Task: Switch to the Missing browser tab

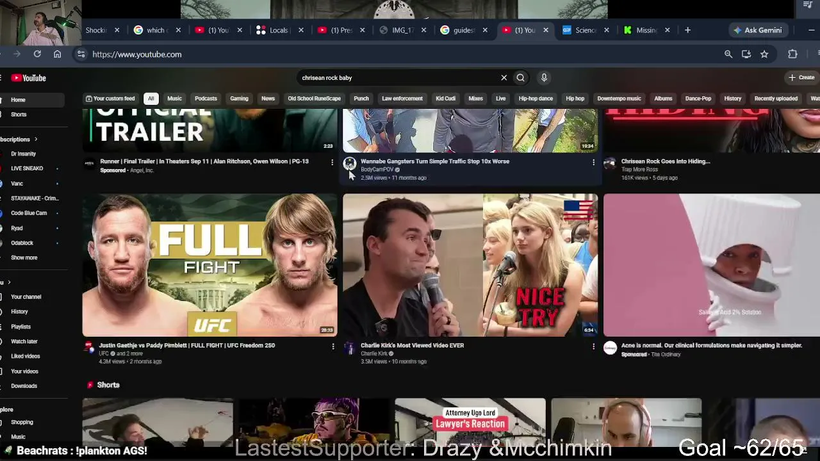Action: coord(647,30)
